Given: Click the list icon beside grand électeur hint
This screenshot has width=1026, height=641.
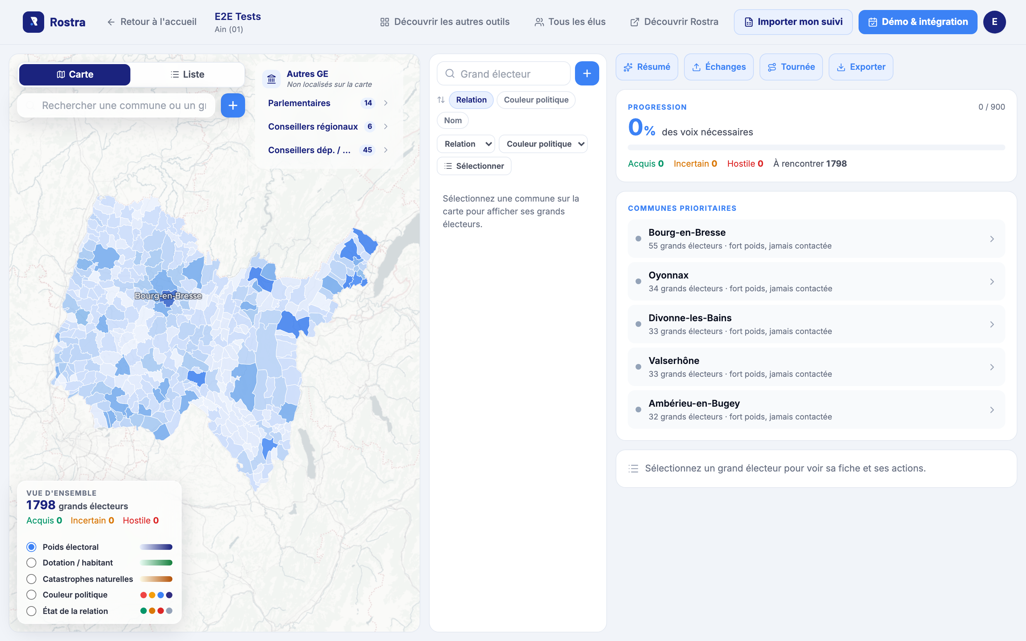Looking at the screenshot, I should tap(633, 468).
